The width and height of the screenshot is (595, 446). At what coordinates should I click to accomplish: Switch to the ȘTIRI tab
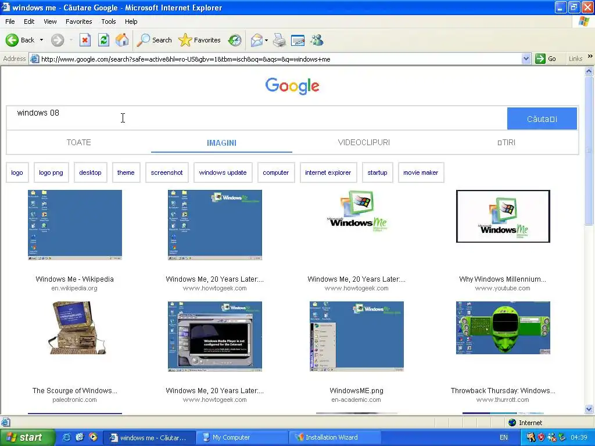tap(507, 143)
